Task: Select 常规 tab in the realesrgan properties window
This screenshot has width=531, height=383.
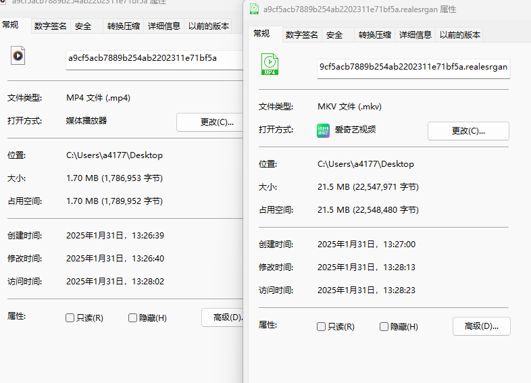Action: [265, 34]
